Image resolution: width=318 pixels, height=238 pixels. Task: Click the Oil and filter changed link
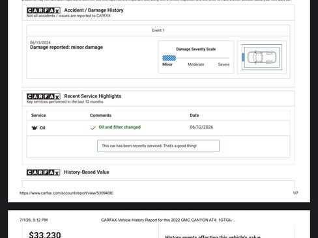click(119, 127)
